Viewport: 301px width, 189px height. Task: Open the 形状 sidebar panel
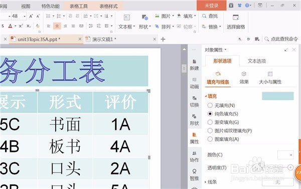(x=194, y=120)
